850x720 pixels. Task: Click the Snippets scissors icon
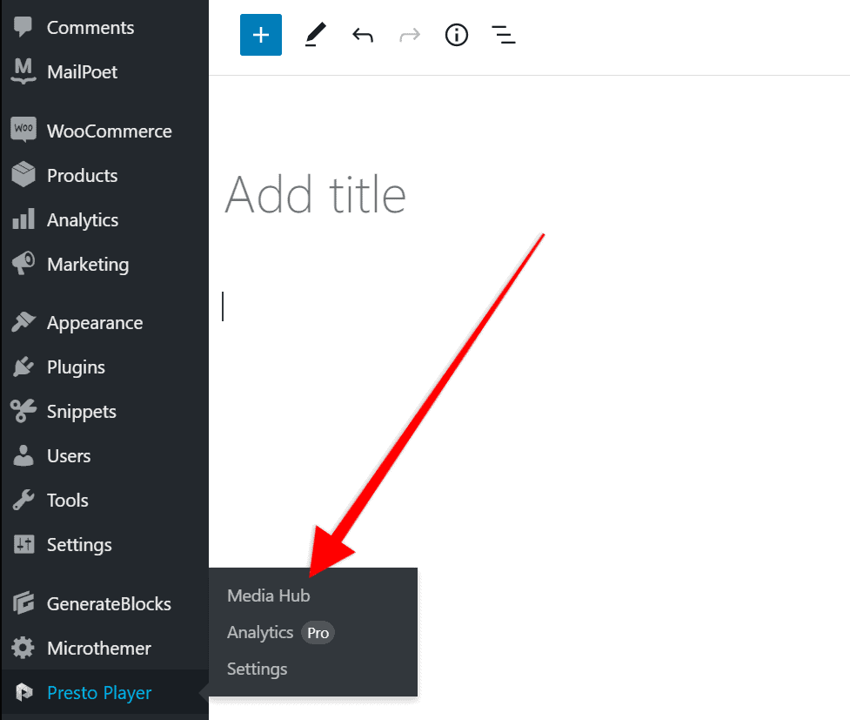point(22,411)
